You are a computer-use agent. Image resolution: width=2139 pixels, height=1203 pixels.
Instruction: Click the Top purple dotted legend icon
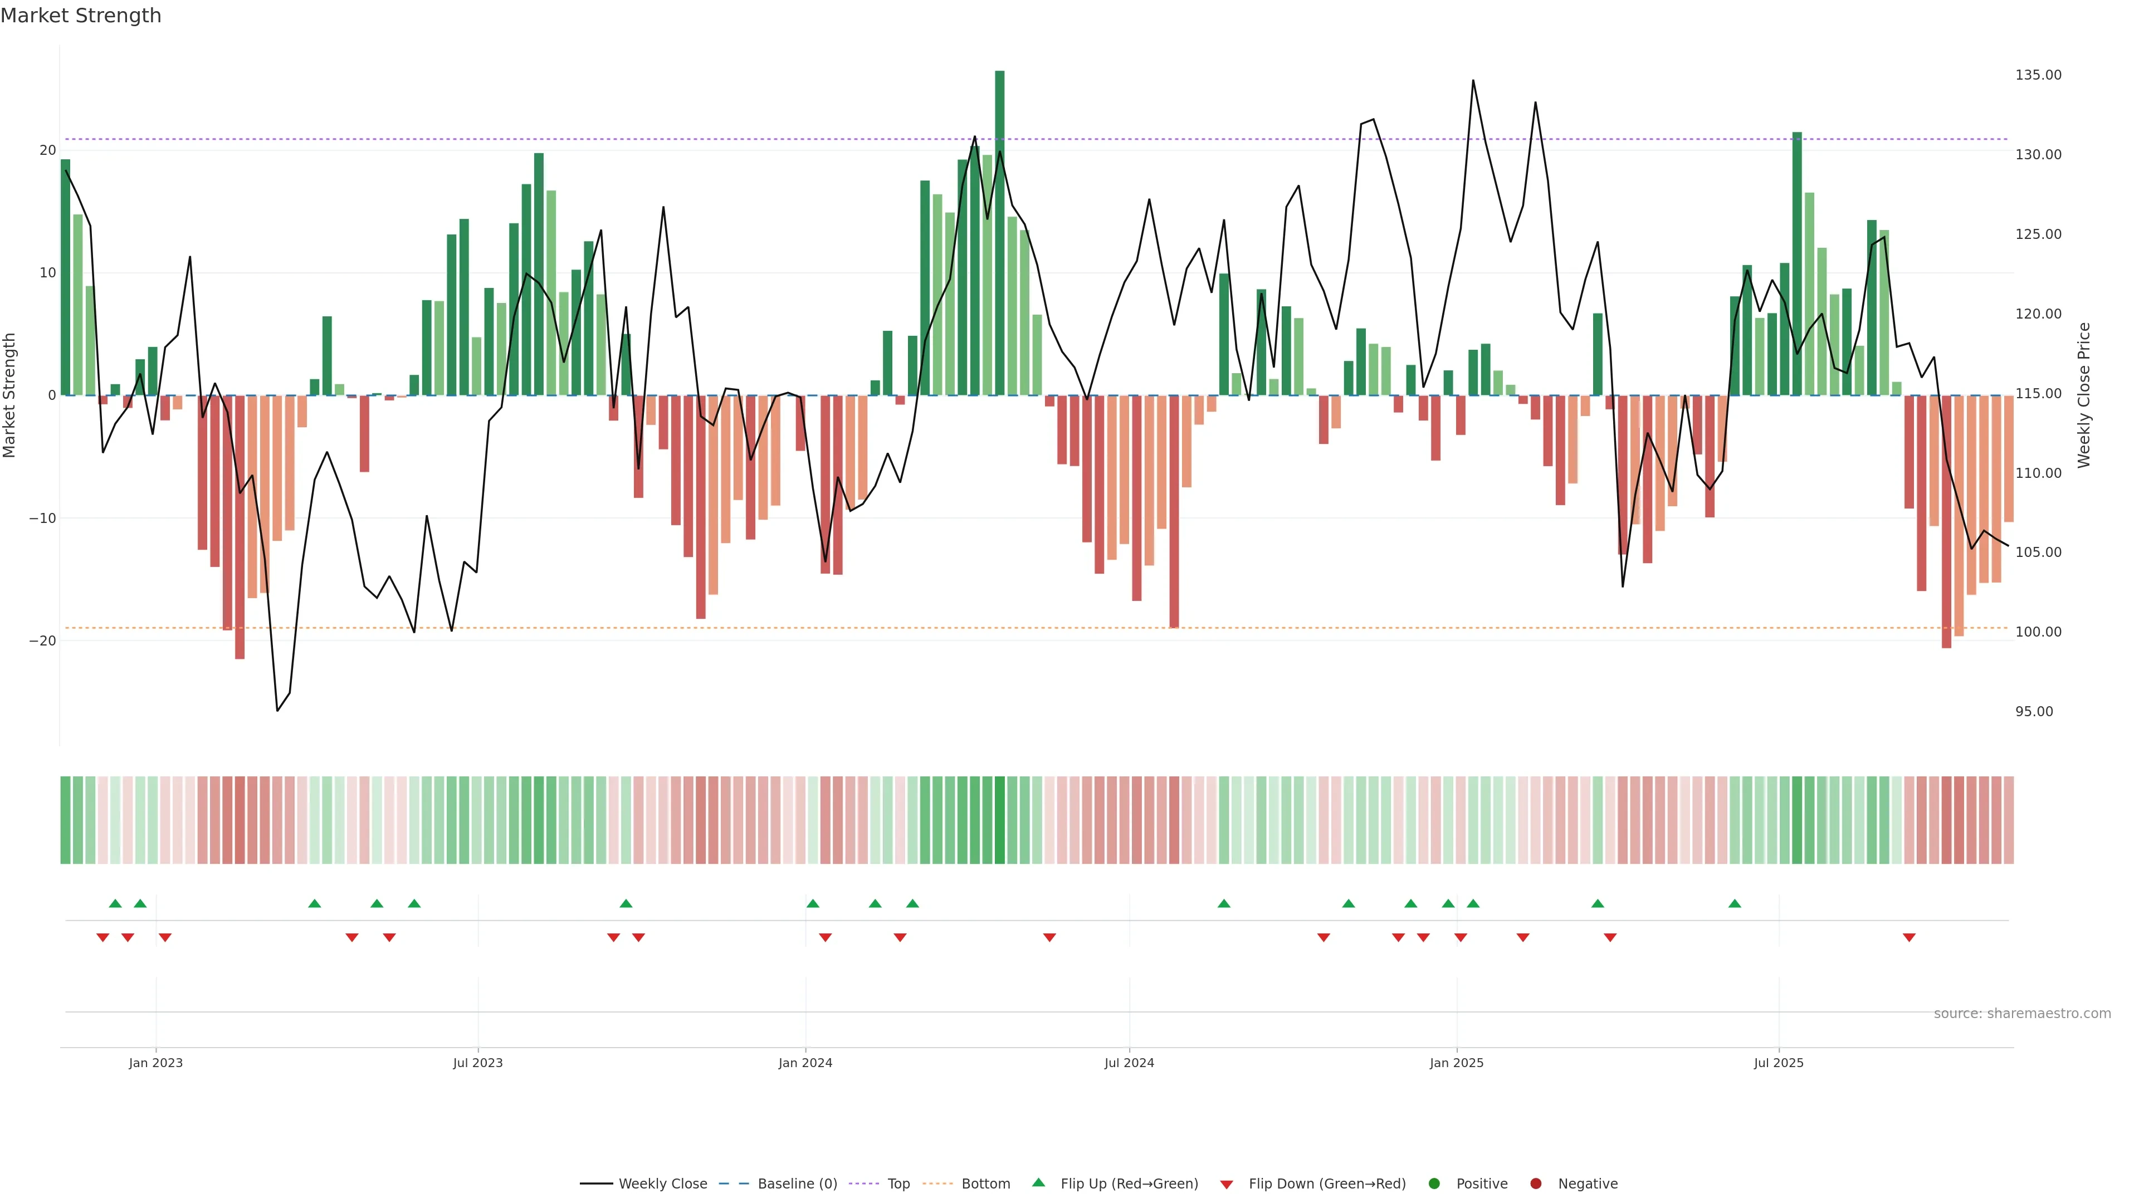[x=865, y=1184]
